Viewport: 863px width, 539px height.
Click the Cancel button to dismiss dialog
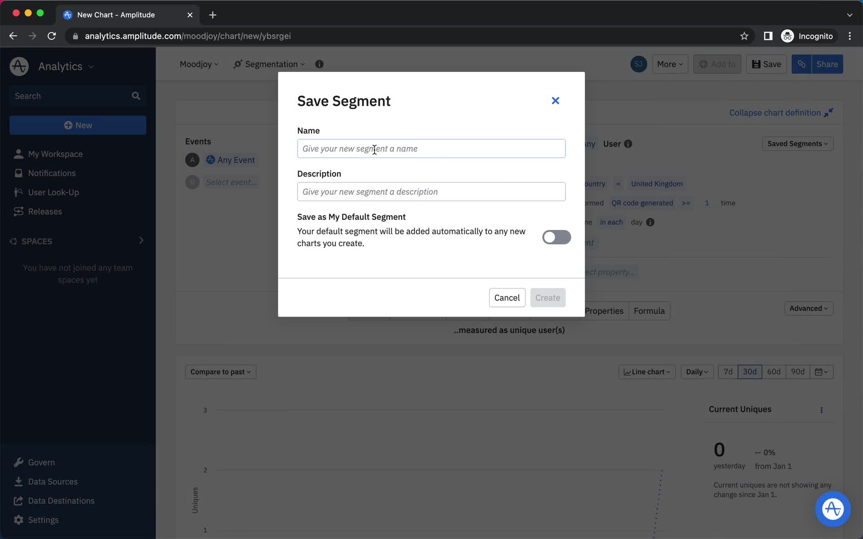(507, 297)
